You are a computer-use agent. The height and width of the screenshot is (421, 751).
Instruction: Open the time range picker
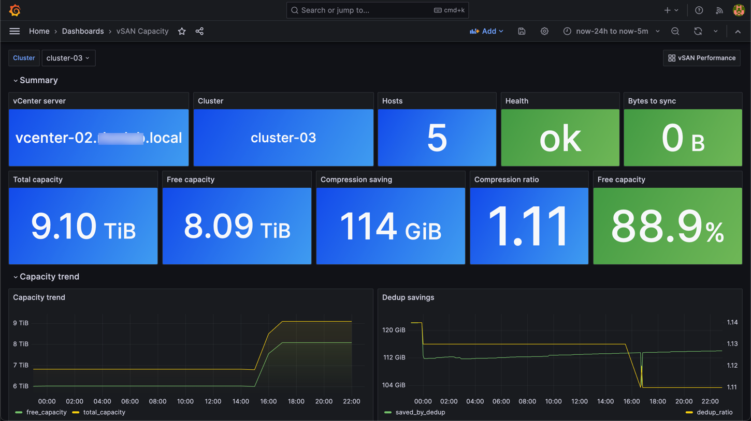pos(611,32)
